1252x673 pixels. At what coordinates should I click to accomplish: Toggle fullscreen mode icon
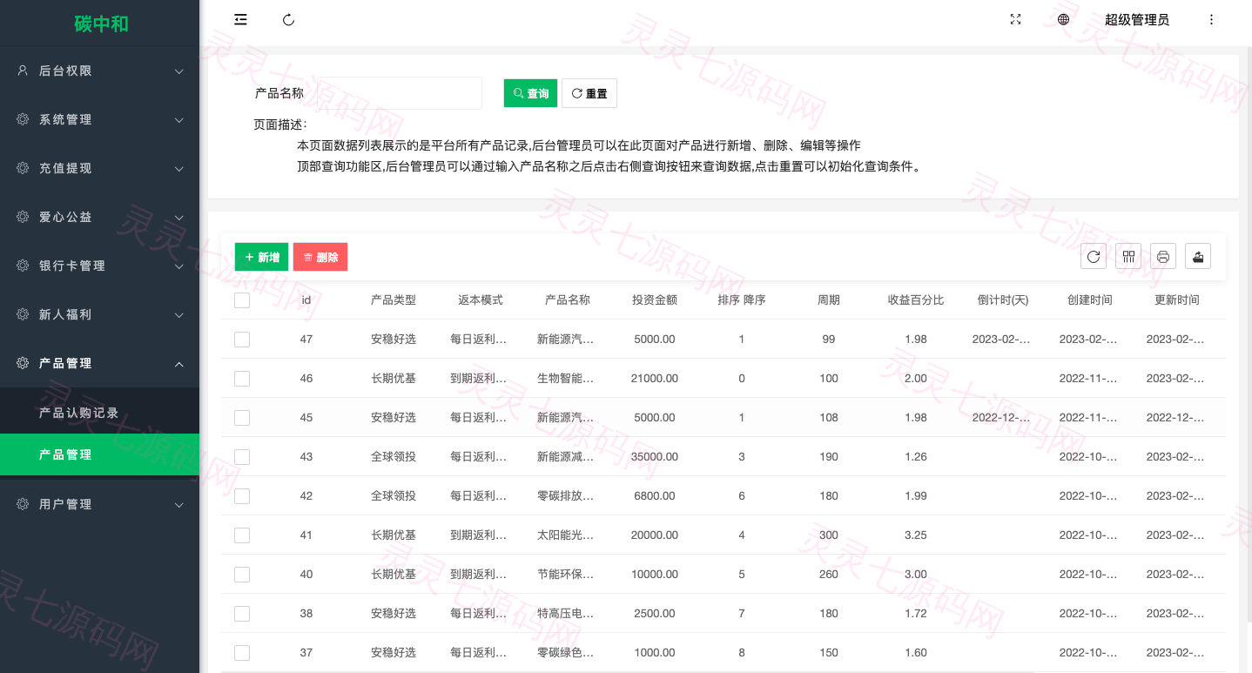[1015, 20]
